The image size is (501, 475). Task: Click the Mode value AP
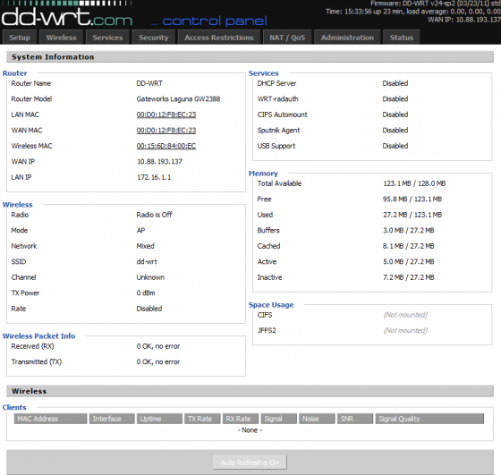pyautogui.click(x=141, y=230)
